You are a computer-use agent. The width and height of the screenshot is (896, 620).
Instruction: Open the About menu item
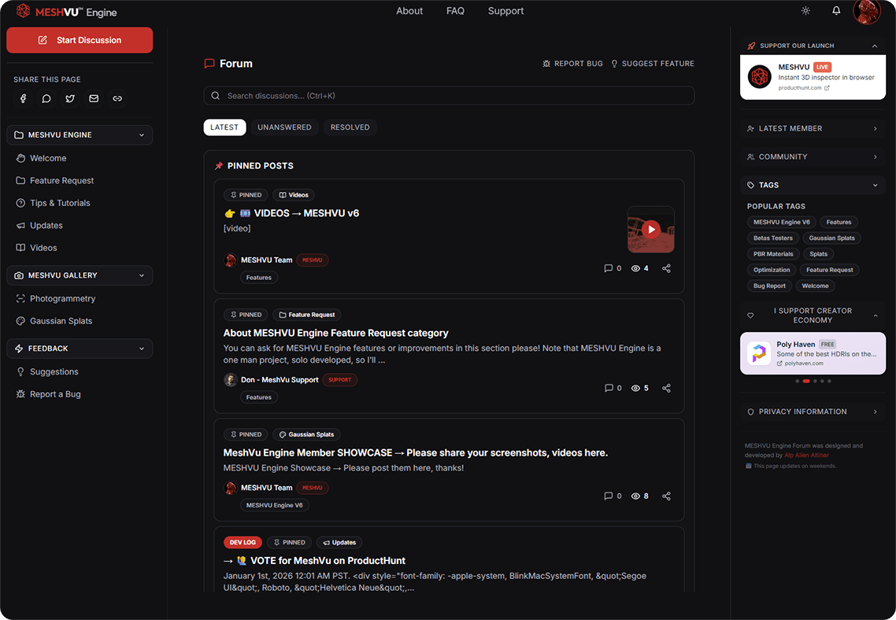point(409,11)
